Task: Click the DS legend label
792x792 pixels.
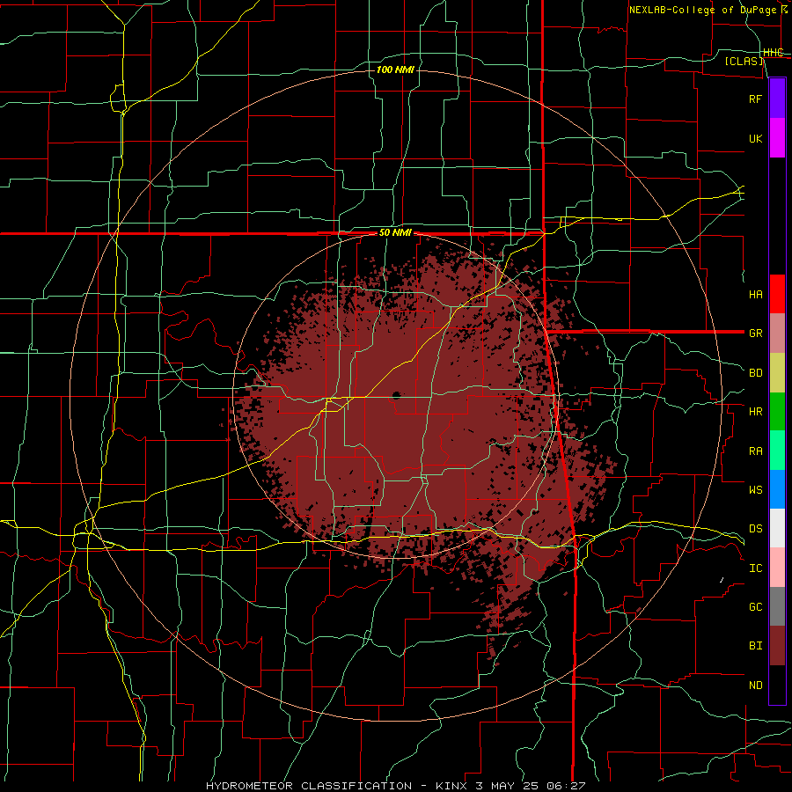Action: point(755,528)
